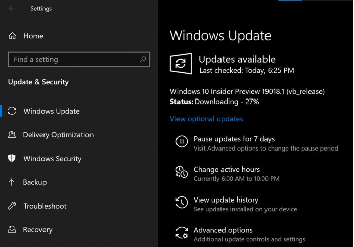This screenshot has width=354, height=247.
Task: Click the Advanced options gear-sync icon
Action: [x=182, y=233]
